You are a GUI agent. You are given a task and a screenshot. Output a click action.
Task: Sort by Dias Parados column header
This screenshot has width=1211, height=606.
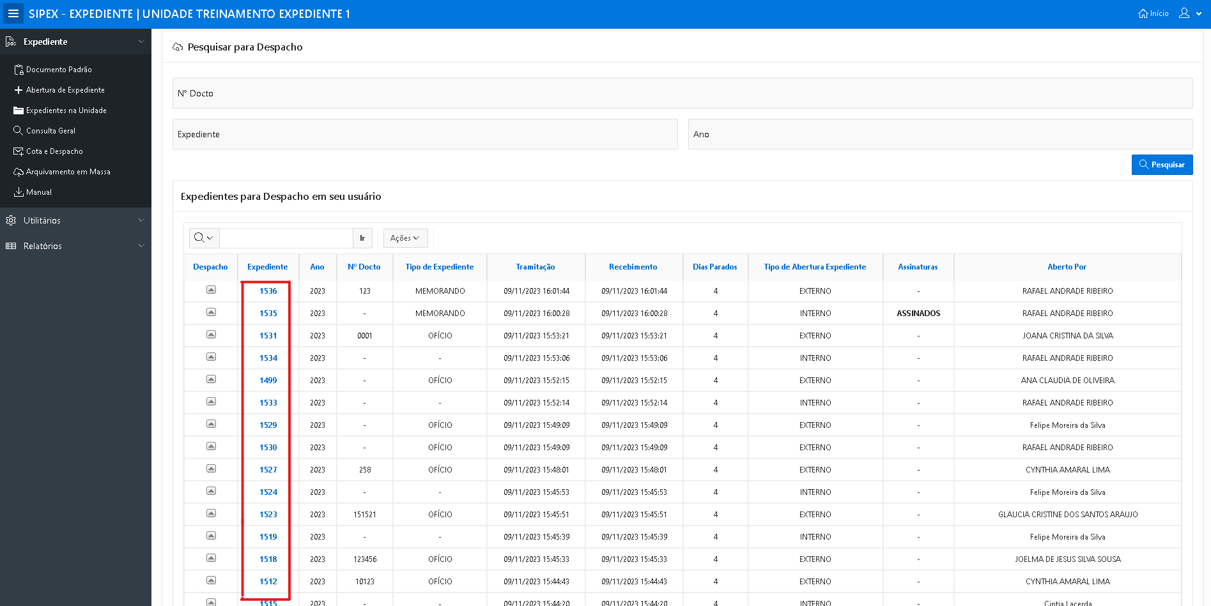[x=714, y=267]
